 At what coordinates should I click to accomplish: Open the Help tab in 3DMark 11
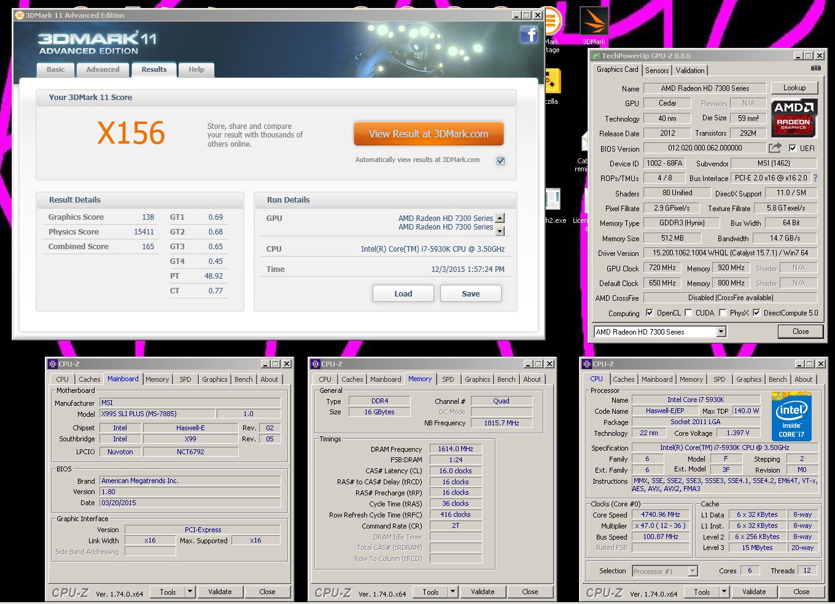pos(196,69)
